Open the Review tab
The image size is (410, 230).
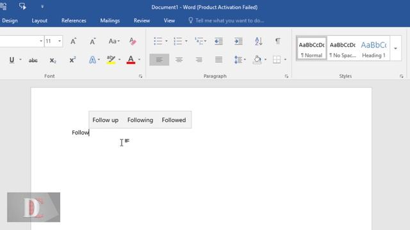(x=142, y=20)
